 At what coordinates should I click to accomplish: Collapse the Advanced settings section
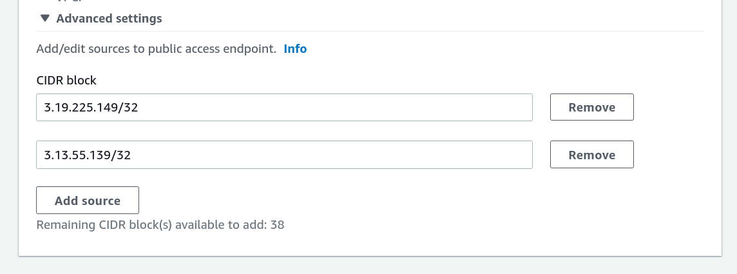102,19
